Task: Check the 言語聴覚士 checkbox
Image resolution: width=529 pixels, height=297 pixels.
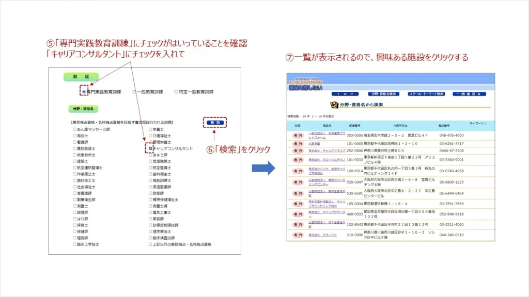Action: click(150, 161)
